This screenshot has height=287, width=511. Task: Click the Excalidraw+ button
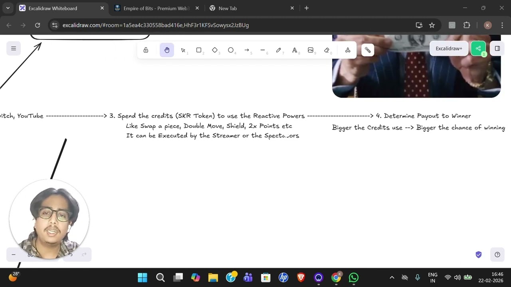(x=449, y=49)
